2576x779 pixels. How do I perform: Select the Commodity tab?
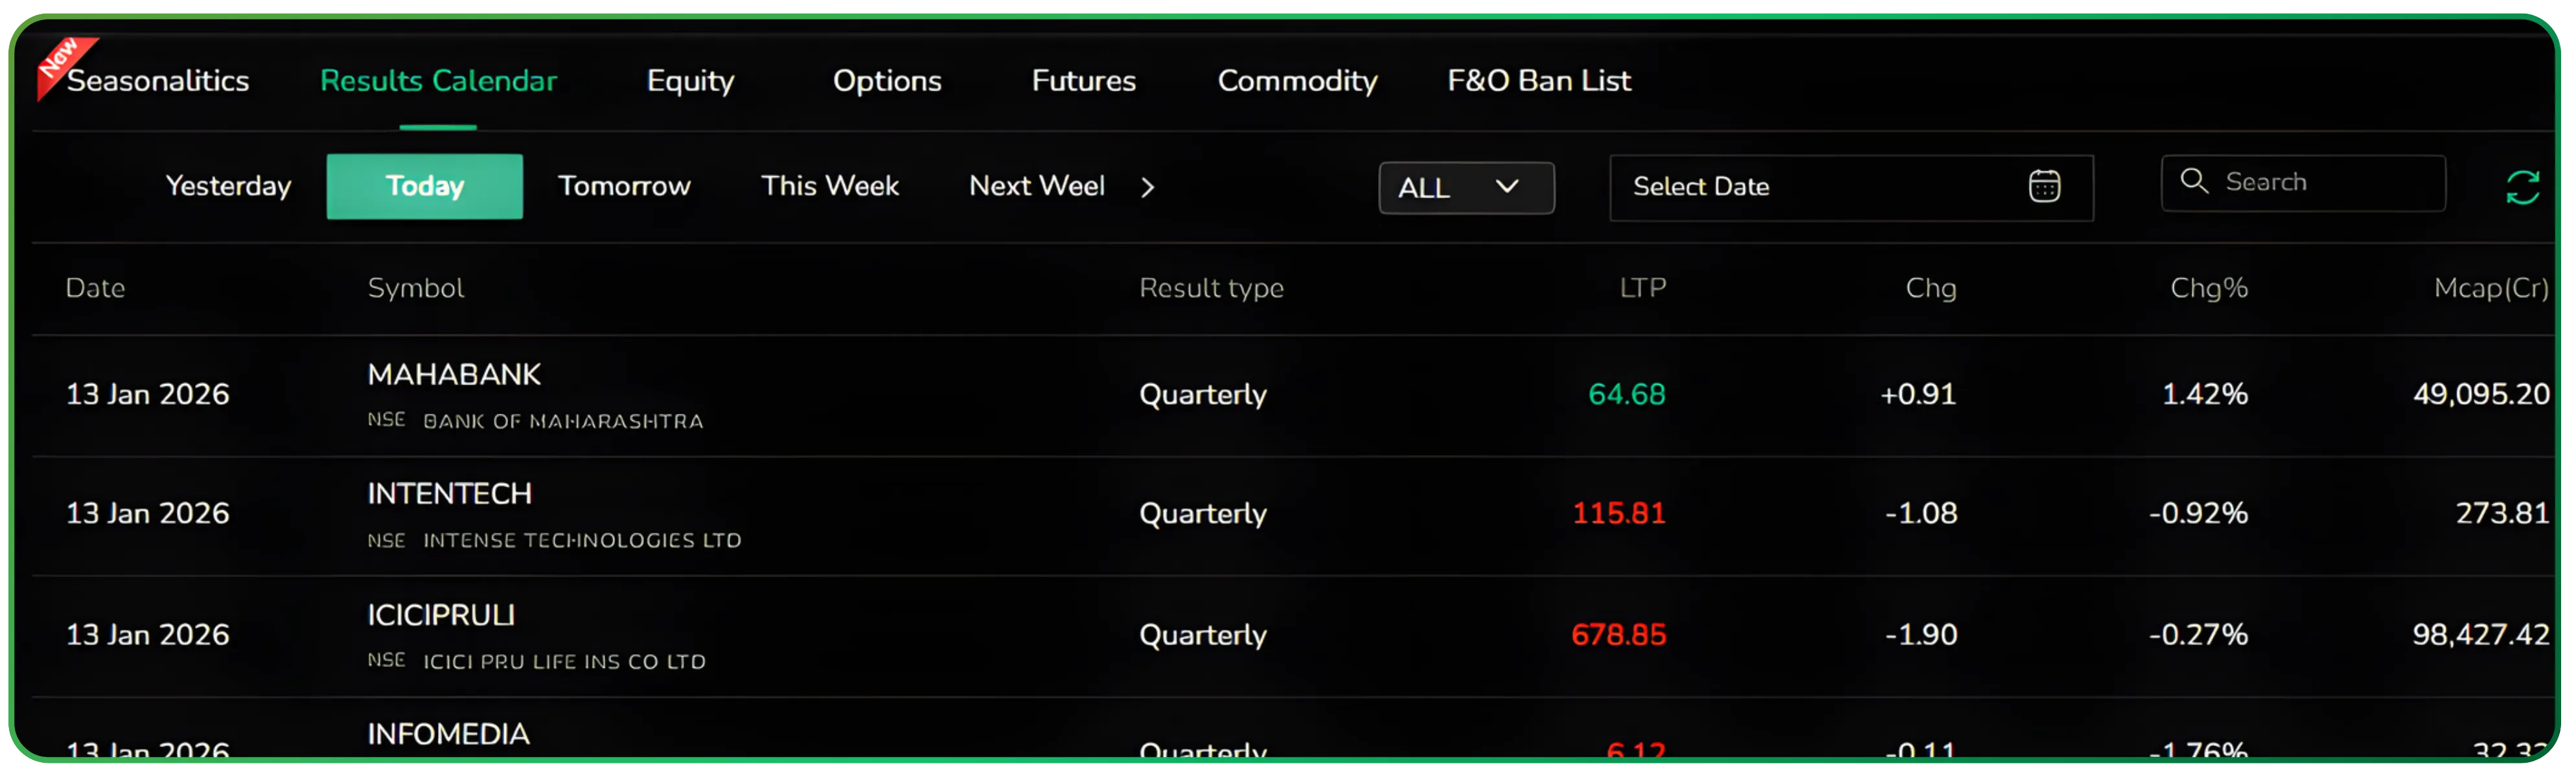point(1297,82)
